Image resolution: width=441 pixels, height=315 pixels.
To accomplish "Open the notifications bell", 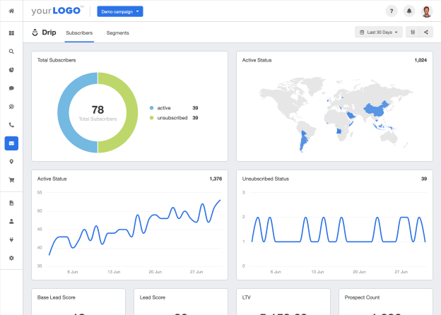I will pyautogui.click(x=409, y=11).
